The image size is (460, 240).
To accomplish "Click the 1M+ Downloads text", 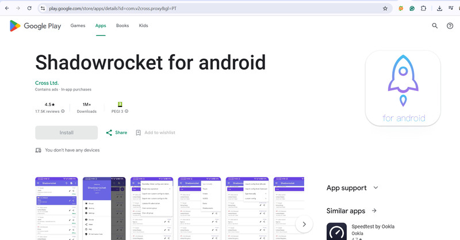I will [x=87, y=108].
